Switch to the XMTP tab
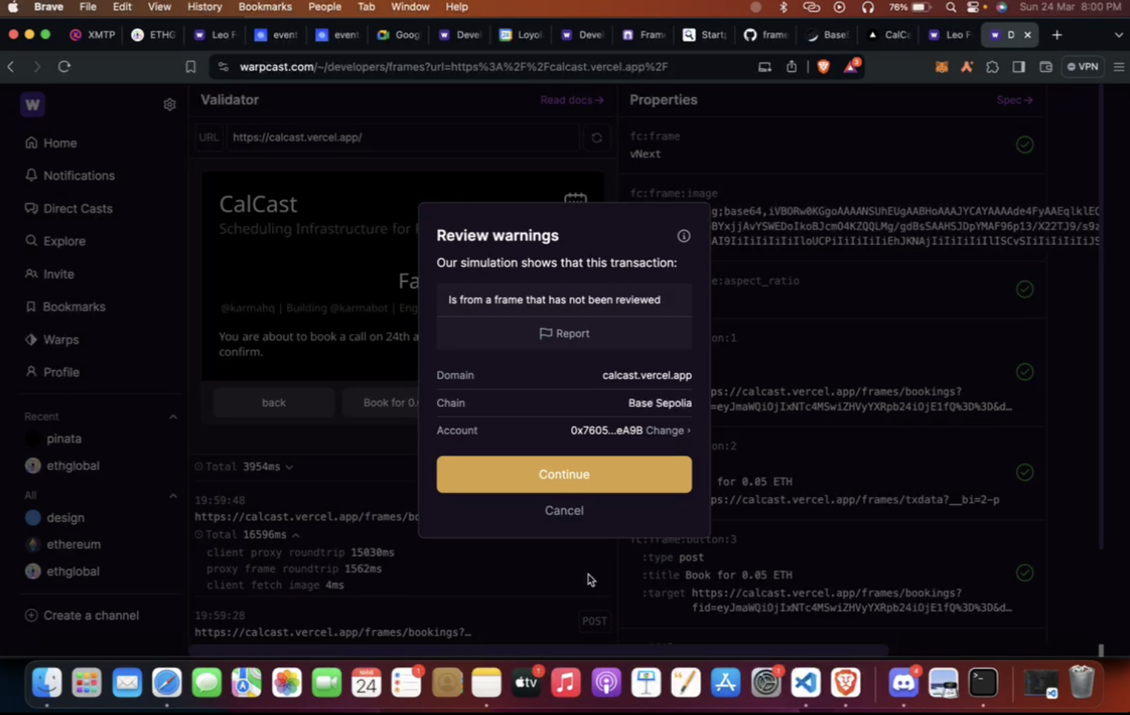The image size is (1130, 715). click(x=93, y=35)
